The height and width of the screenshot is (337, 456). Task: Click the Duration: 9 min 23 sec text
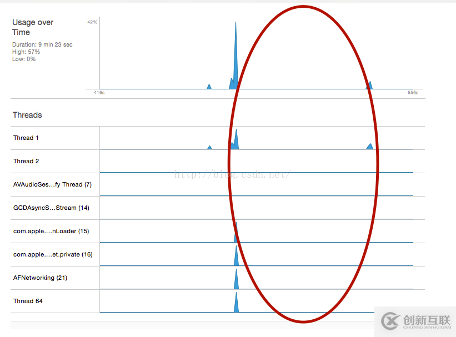[42, 44]
